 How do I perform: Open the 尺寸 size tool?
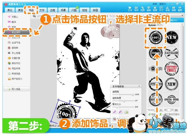point(161,9)
